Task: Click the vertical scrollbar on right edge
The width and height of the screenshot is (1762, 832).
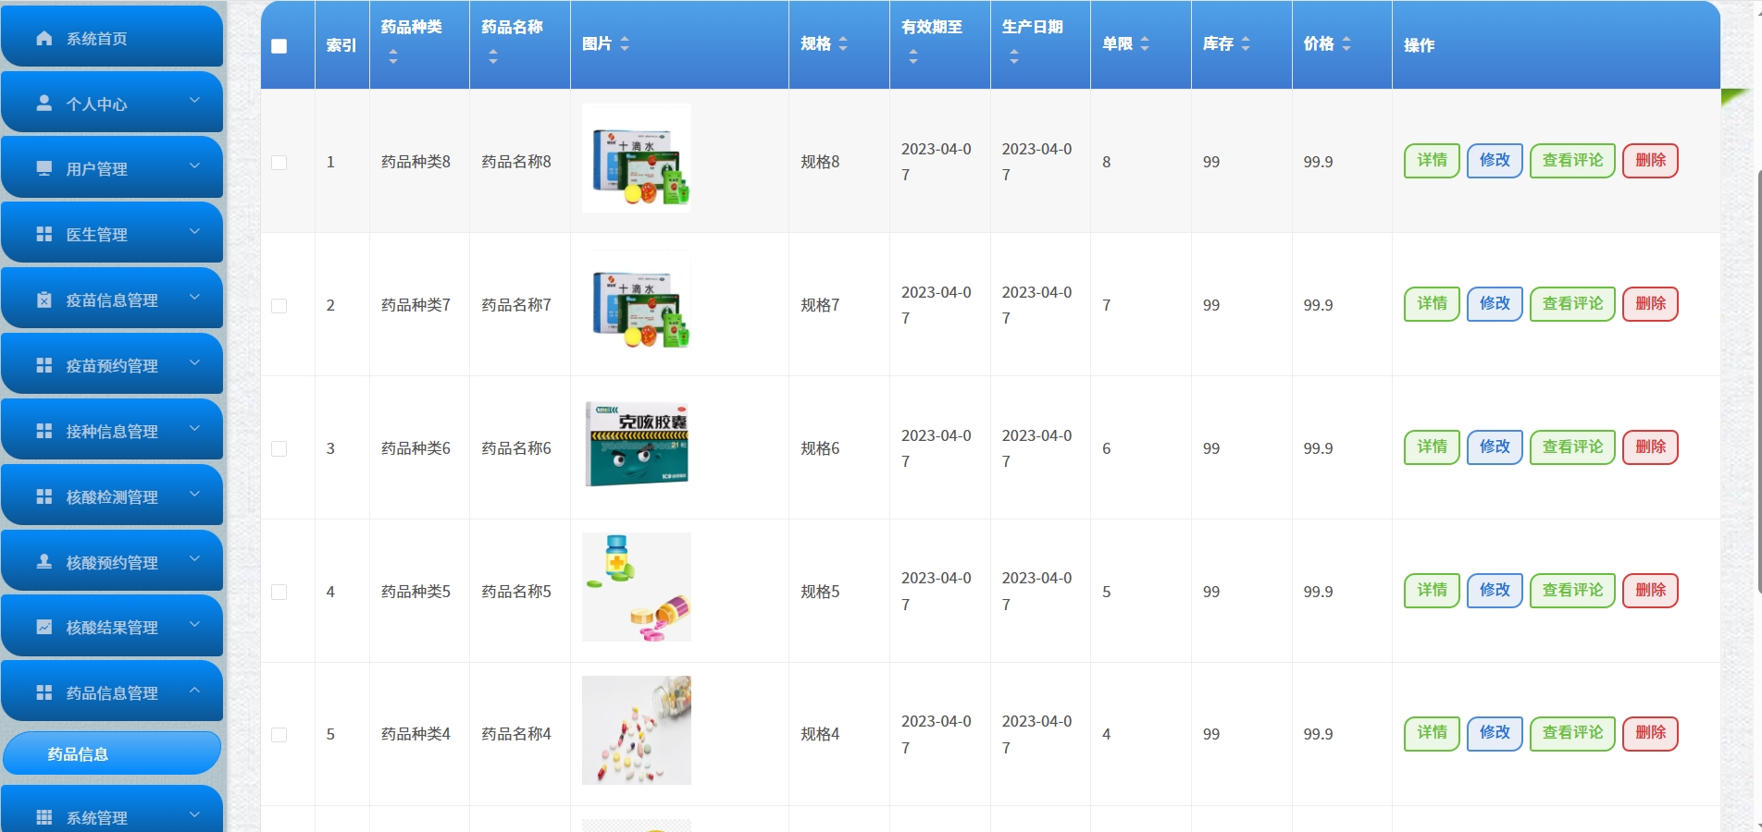Action: tap(1758, 381)
